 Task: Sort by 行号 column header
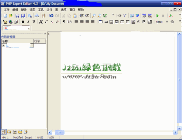tap(40, 41)
